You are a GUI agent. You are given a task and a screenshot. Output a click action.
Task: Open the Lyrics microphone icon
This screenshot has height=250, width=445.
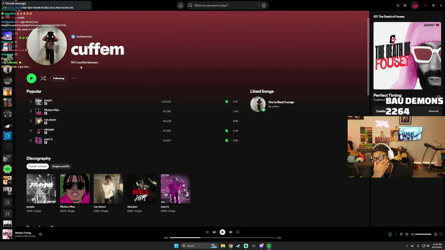[x=395, y=234]
